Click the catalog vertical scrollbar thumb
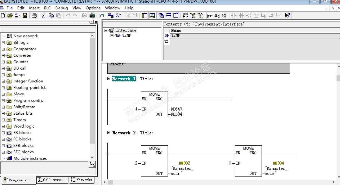This screenshot has height=185, width=340. [x=92, y=91]
